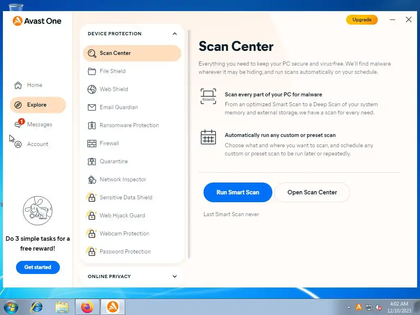Open the Recycle Bin on the desktop
This screenshot has height=315, width=420.
click(16, 7)
